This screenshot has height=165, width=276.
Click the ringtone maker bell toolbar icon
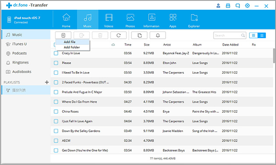pyautogui.click(x=158, y=36)
